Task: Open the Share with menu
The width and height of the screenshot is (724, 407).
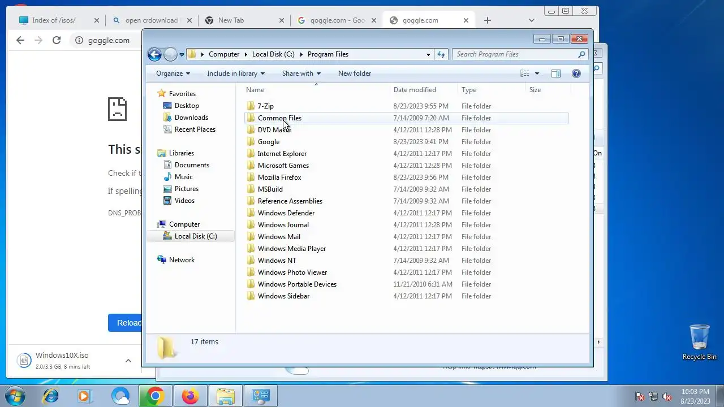Action: point(301,73)
